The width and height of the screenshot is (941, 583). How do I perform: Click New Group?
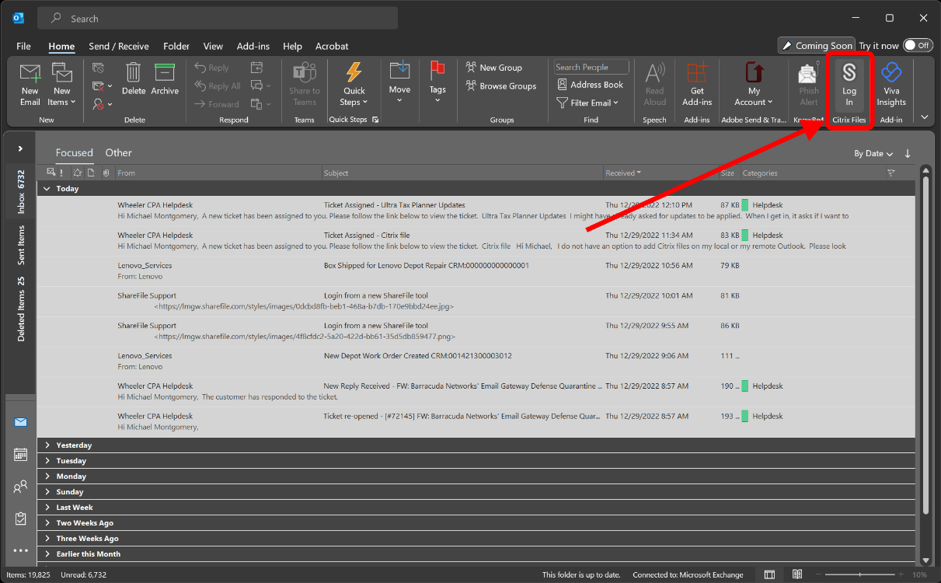click(x=494, y=68)
